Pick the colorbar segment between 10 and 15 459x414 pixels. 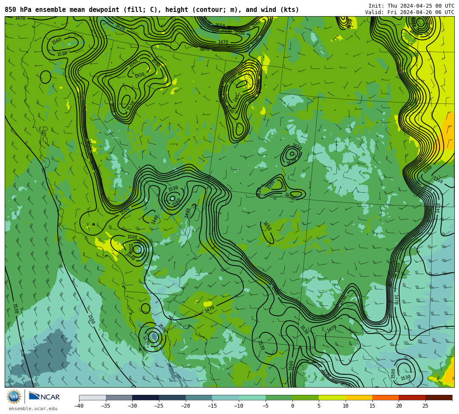(x=359, y=397)
